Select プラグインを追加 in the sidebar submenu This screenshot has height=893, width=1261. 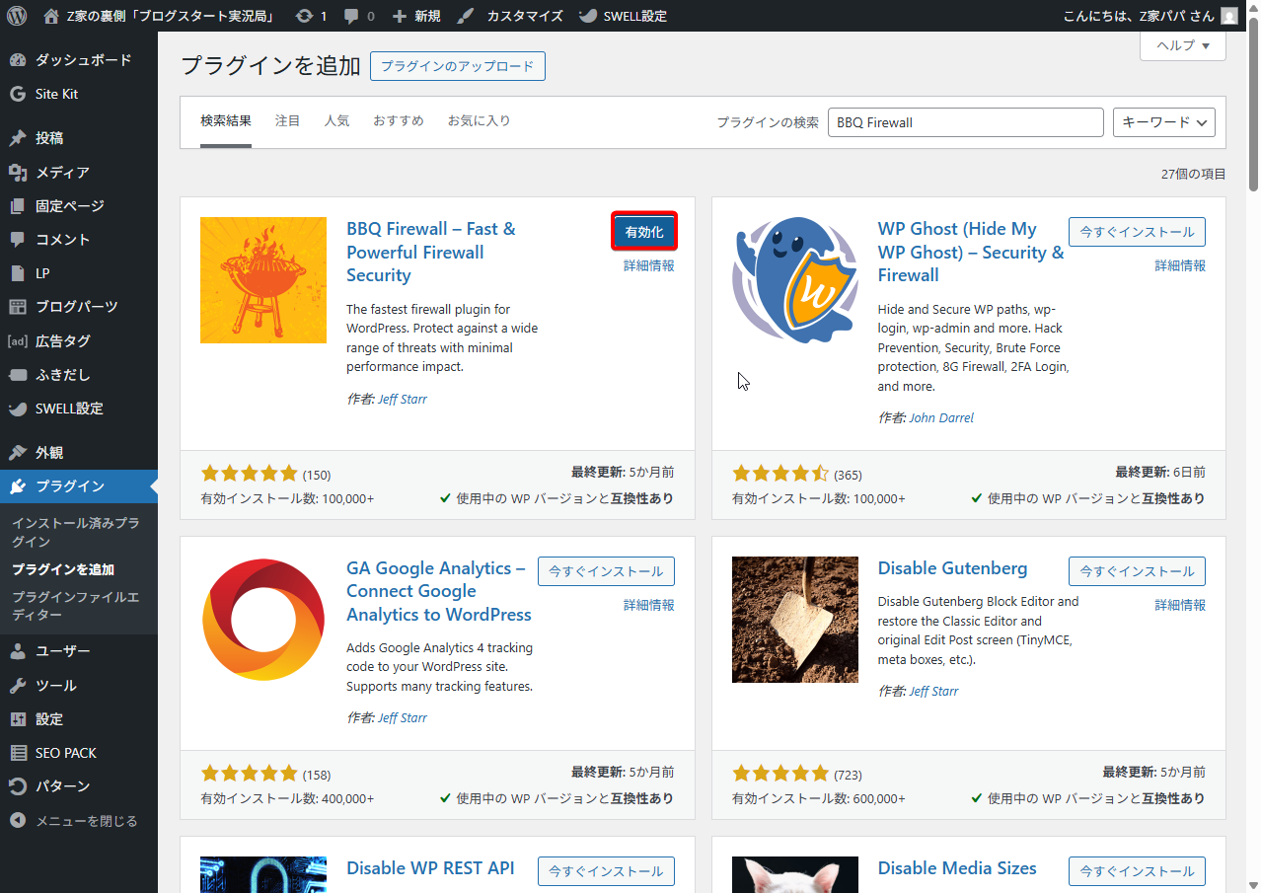(x=63, y=569)
